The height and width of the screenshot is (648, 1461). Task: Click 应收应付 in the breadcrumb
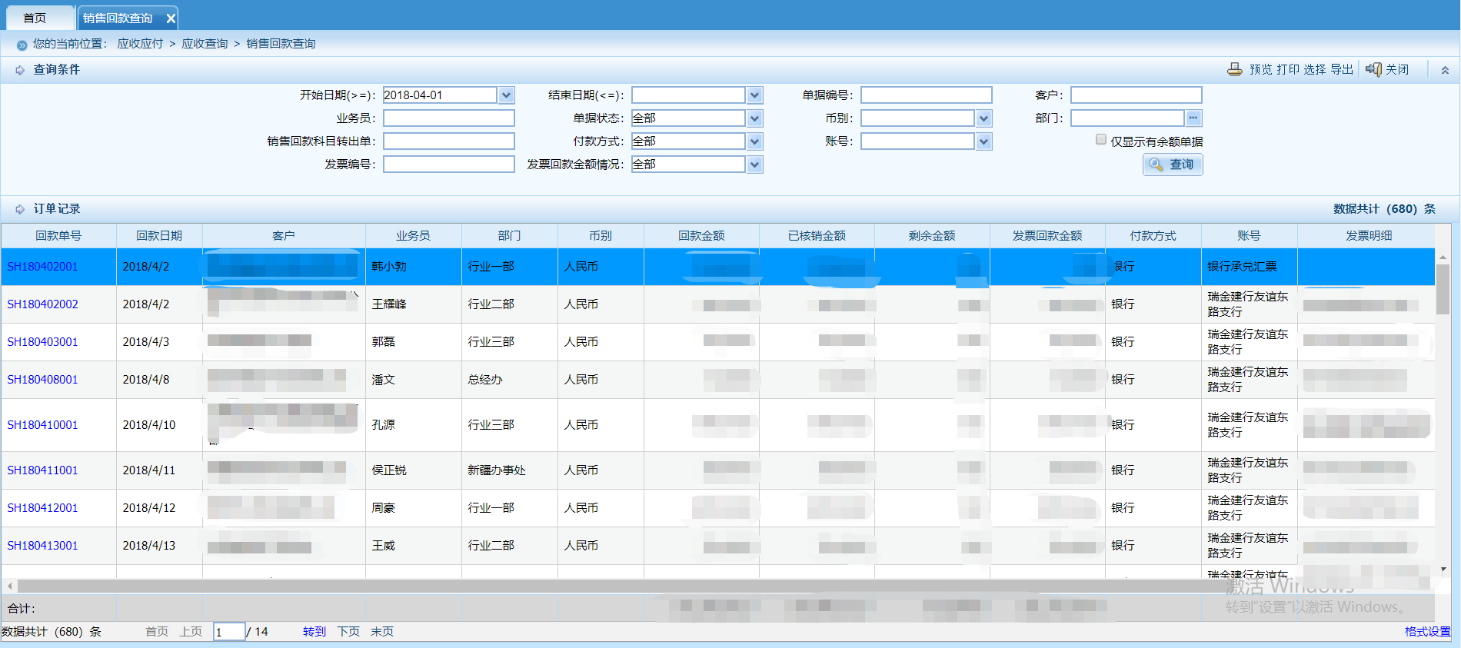(x=140, y=44)
